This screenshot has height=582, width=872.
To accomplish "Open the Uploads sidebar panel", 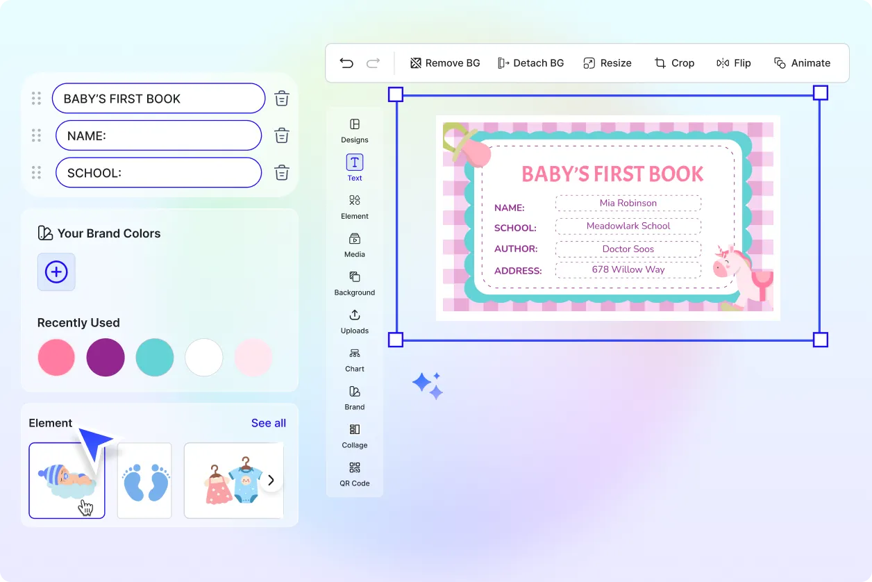I will pos(355,322).
